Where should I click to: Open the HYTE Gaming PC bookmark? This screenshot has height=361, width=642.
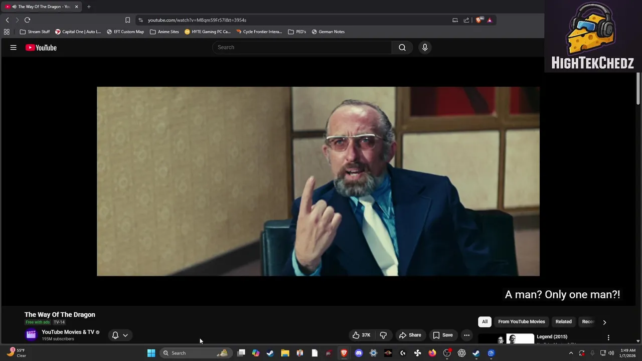click(208, 32)
